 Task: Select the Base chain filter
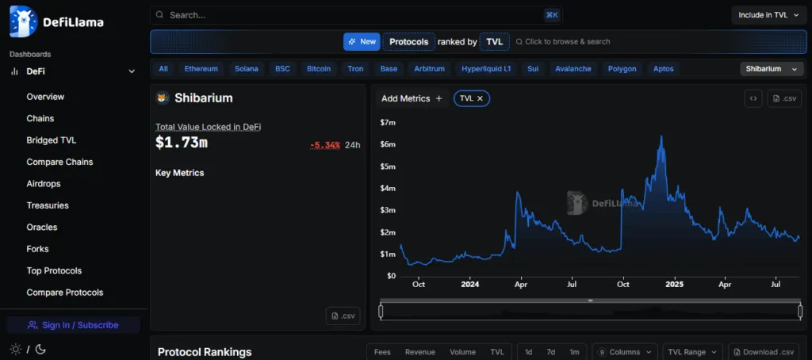coord(389,68)
